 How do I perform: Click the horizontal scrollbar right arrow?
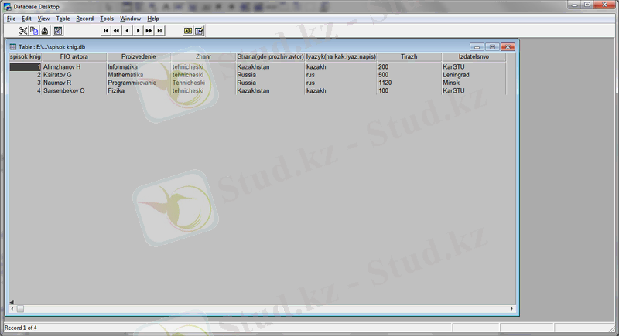tap(512, 308)
